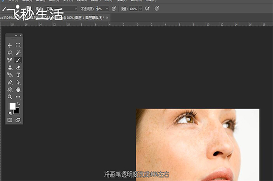Select the Path Selection arrow tool

click(18, 82)
